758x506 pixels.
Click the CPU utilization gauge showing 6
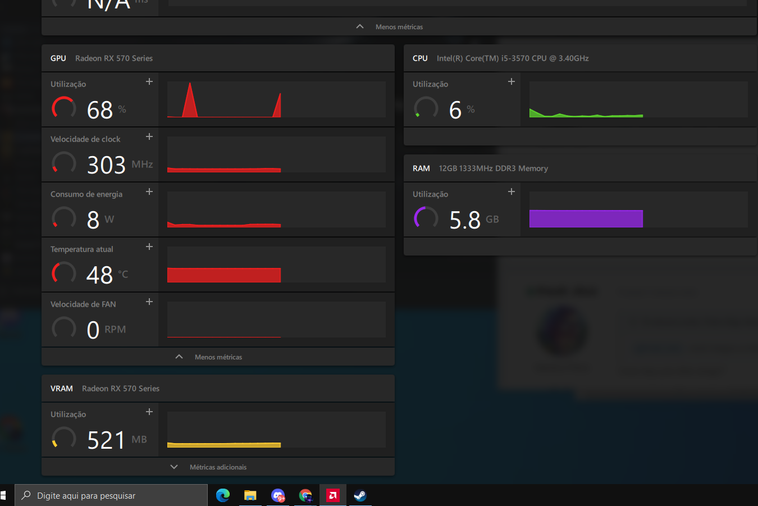[426, 108]
